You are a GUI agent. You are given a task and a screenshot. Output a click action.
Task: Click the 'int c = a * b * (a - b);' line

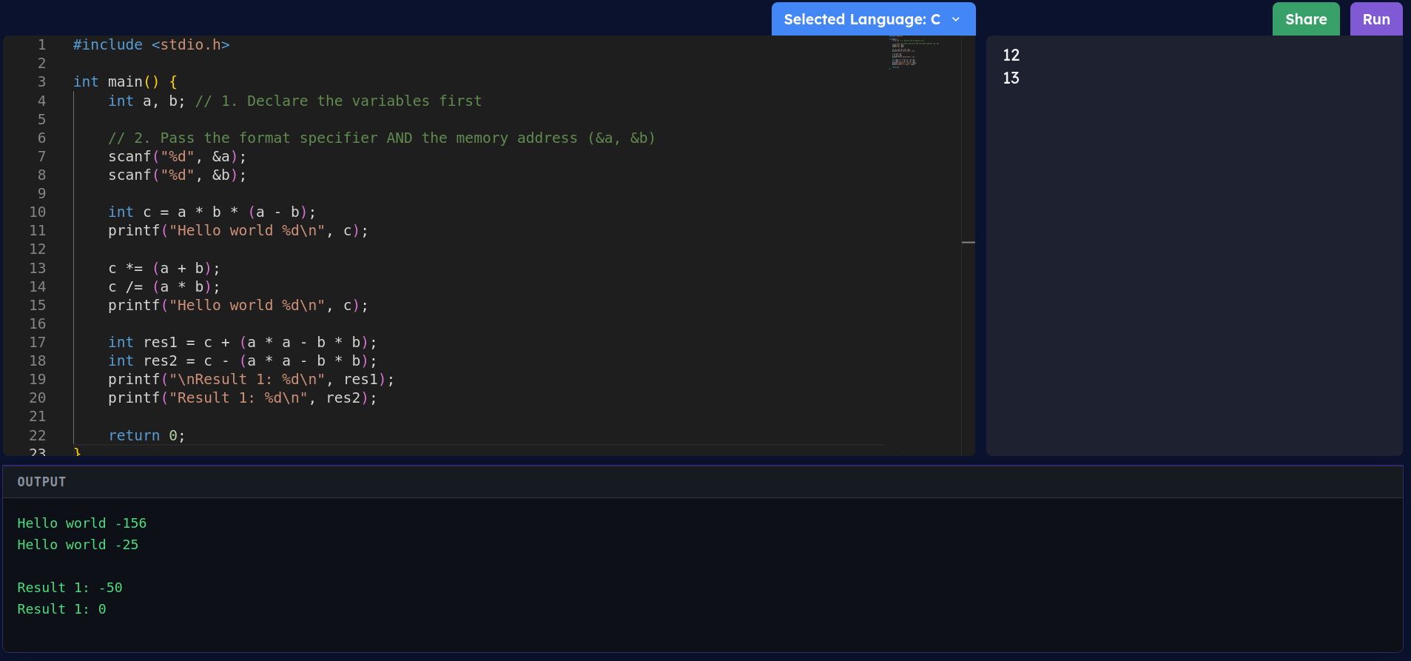pyautogui.click(x=212, y=212)
